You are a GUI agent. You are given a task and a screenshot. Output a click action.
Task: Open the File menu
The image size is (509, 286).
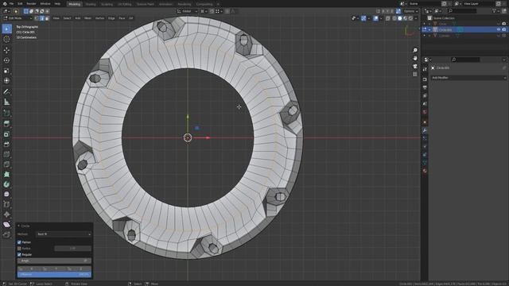pyautogui.click(x=12, y=4)
